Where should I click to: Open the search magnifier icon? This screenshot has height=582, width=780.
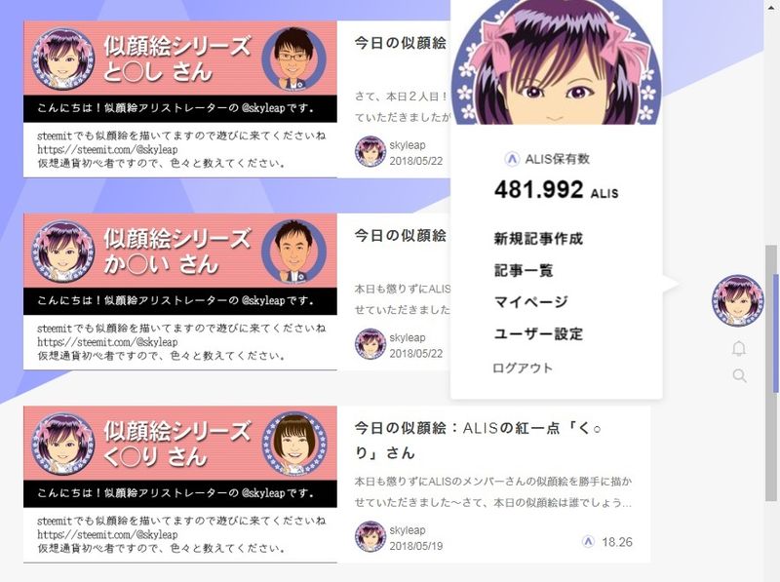(740, 375)
